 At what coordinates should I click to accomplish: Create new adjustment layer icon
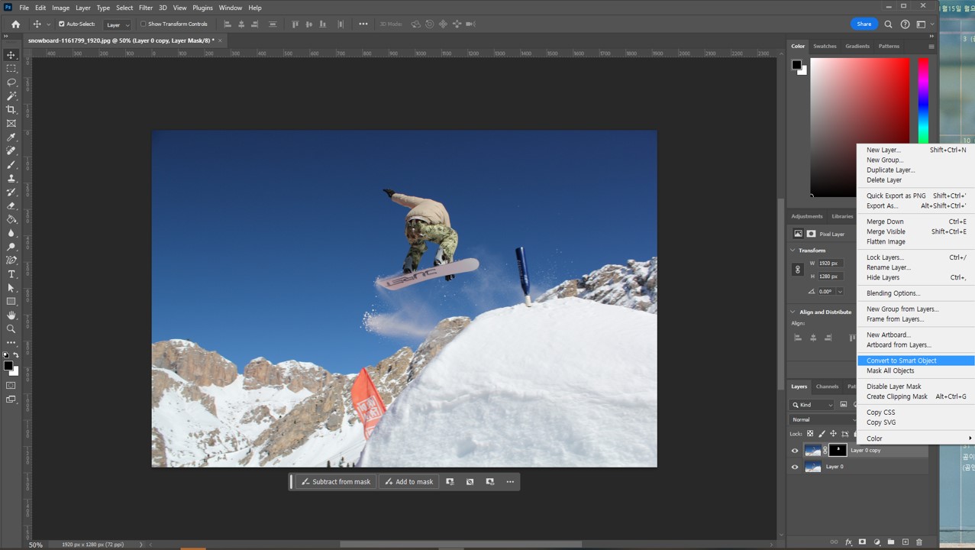[877, 542]
